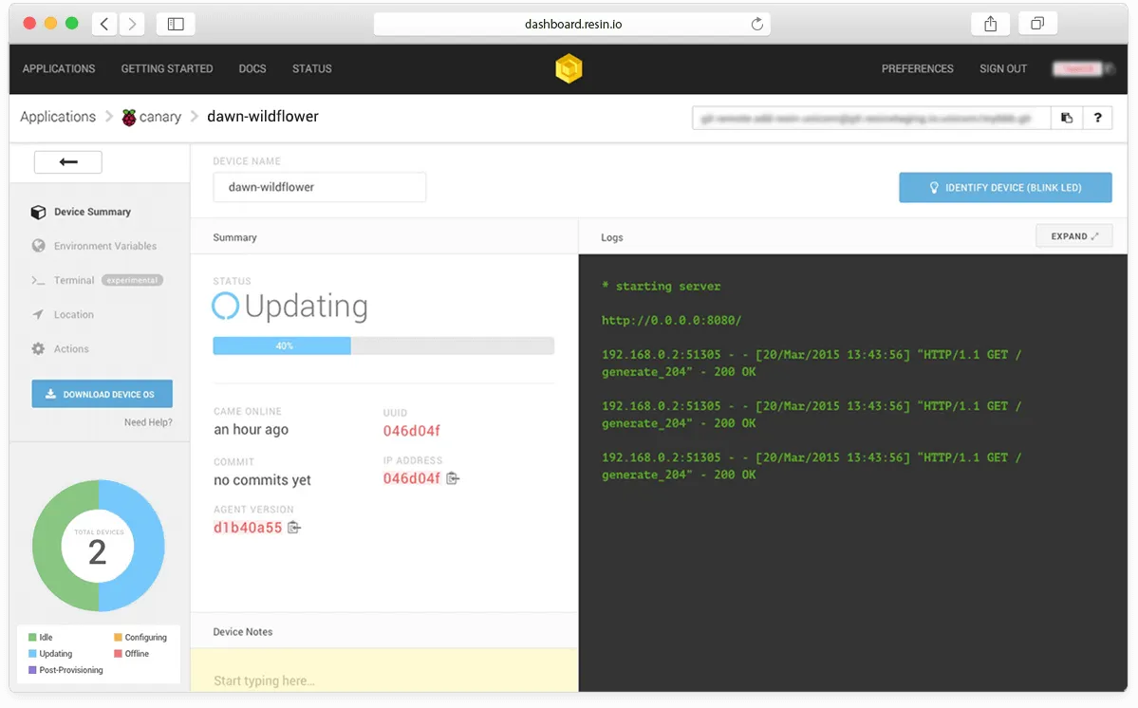Click the device name input field
Screen dimensions: 1138x708
coord(319,187)
